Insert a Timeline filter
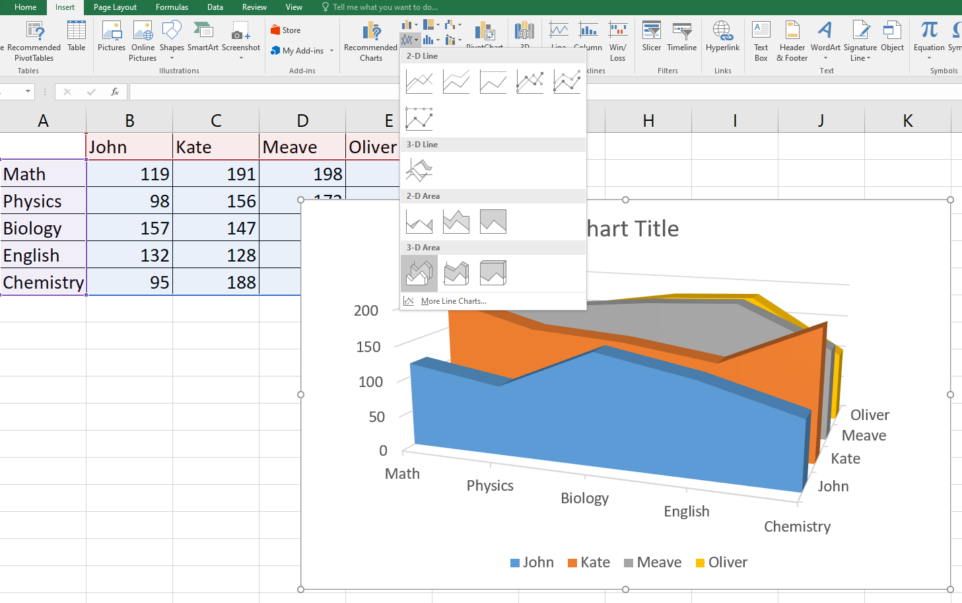This screenshot has width=962, height=603. (681, 37)
